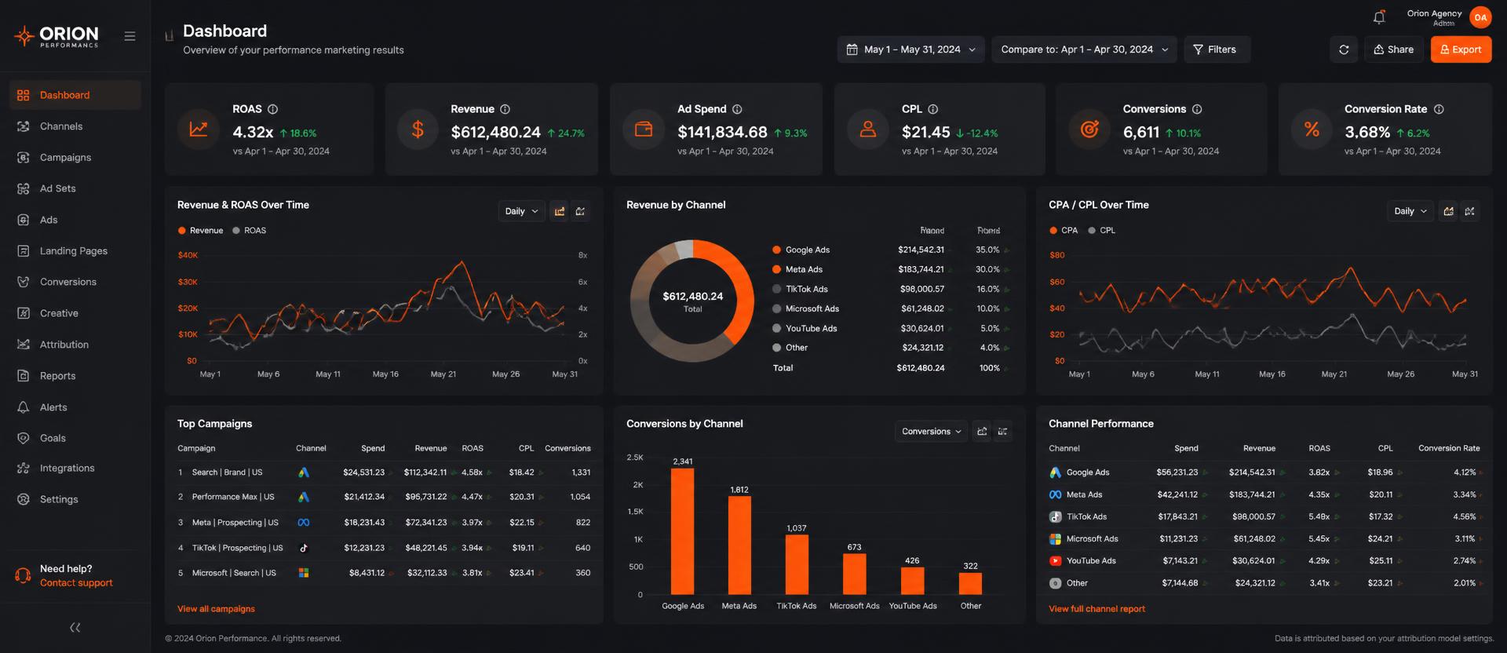The width and height of the screenshot is (1507, 653).
Task: Toggle the ROAS legend series
Action: pos(250,231)
